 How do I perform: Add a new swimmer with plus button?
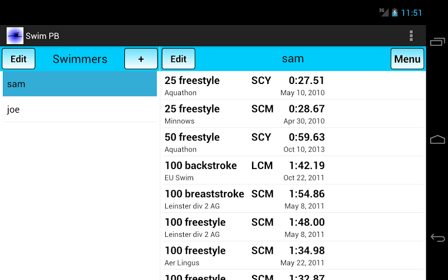point(141,59)
